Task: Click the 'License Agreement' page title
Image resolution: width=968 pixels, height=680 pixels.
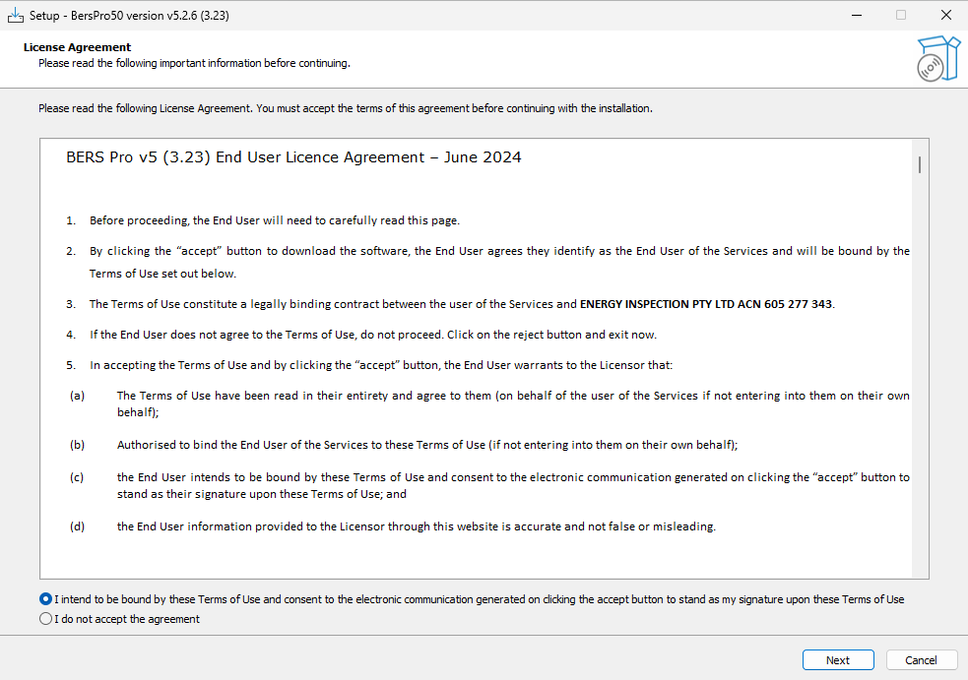Action: point(77,47)
